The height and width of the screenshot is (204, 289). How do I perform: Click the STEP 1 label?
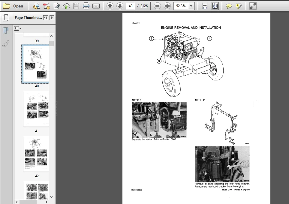tap(137, 100)
